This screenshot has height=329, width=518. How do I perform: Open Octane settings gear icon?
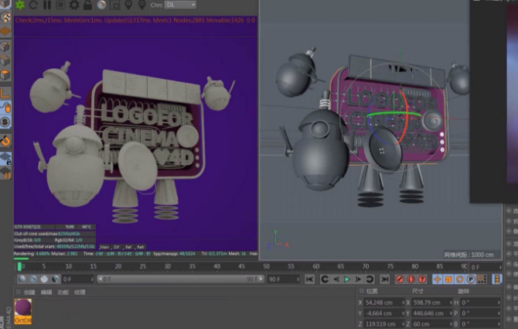(73, 5)
